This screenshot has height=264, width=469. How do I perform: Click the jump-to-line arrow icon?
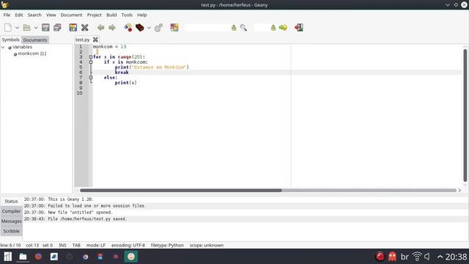(283, 28)
